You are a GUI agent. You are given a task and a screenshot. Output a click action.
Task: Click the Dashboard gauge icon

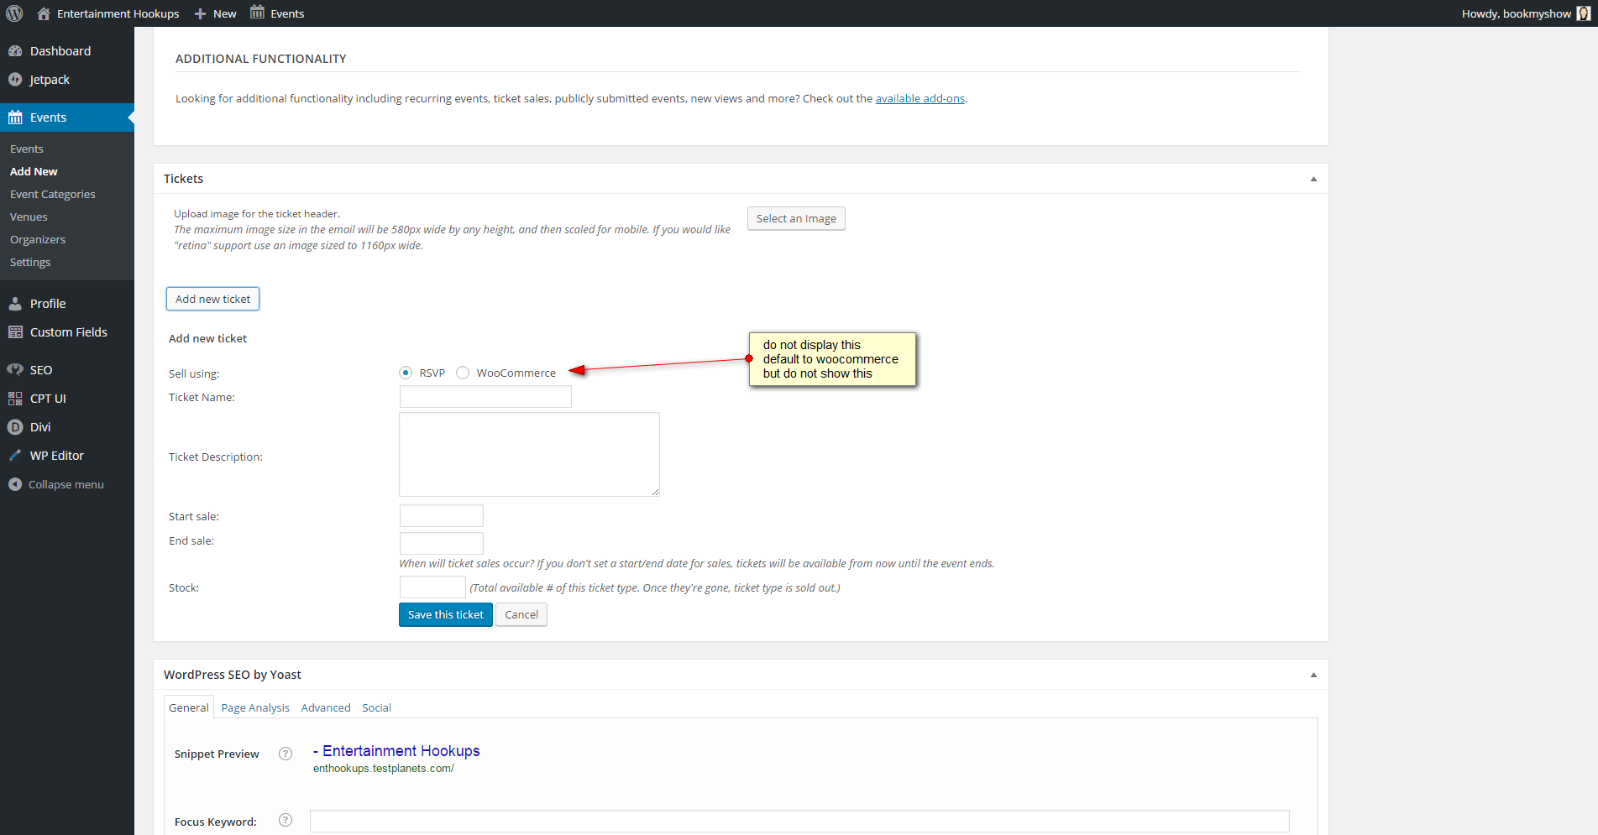point(15,51)
